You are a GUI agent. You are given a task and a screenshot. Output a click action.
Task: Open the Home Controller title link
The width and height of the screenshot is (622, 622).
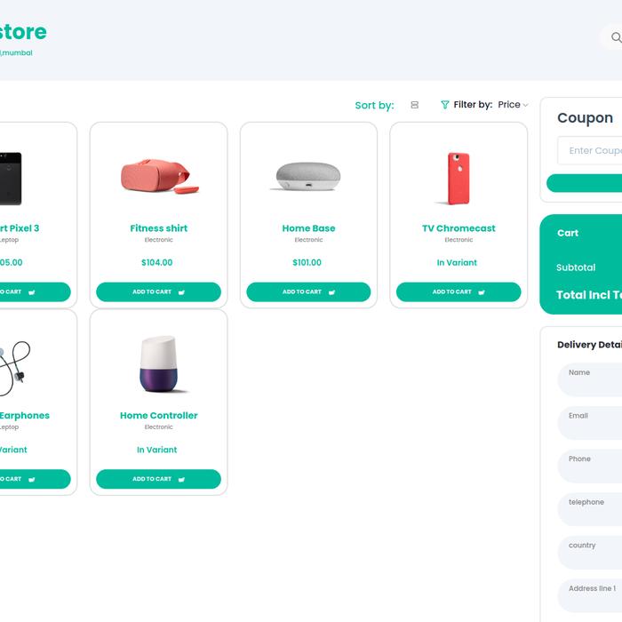pos(159,415)
